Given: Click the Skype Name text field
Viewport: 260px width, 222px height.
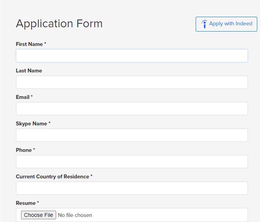Looking at the screenshot, I should (x=132, y=135).
